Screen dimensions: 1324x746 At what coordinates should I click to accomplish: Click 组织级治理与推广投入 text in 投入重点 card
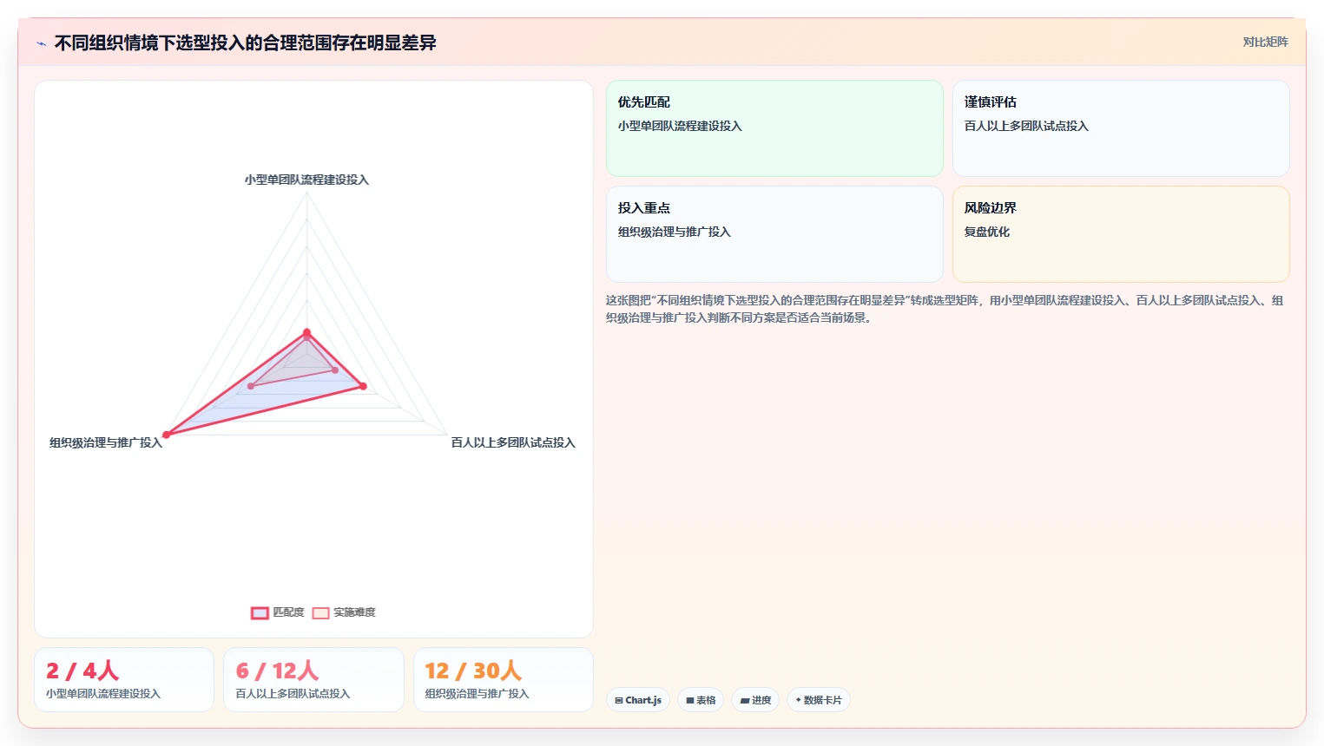[x=675, y=232]
